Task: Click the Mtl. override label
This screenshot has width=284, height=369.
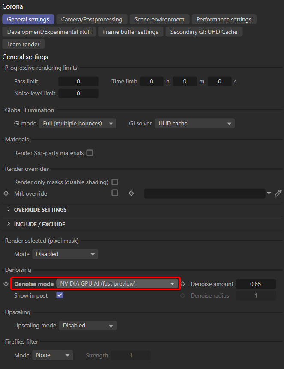Action: pyautogui.click(x=30, y=193)
